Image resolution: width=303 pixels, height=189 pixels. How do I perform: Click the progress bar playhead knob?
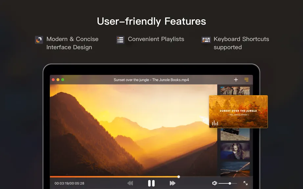pos(178,177)
